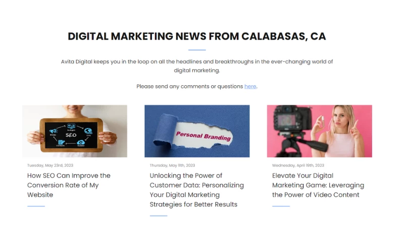Open 'Unlocking the Power of Customer Data' article
The image size is (404, 242).
(196, 190)
